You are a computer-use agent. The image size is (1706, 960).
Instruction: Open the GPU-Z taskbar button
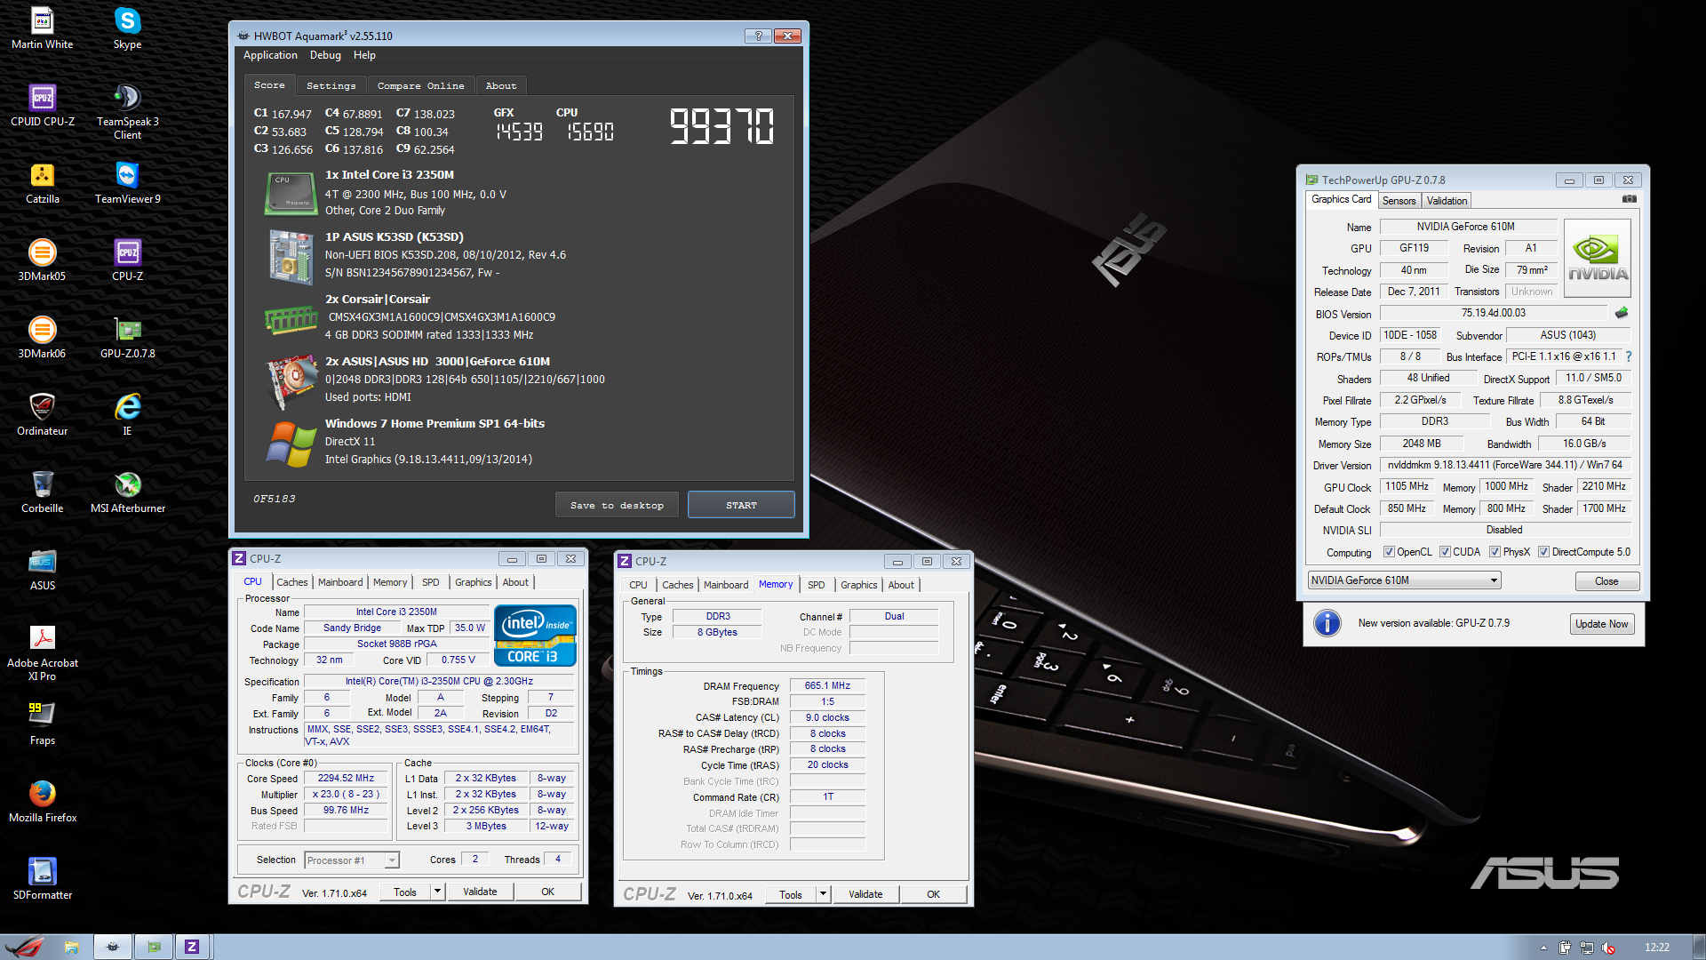click(154, 947)
